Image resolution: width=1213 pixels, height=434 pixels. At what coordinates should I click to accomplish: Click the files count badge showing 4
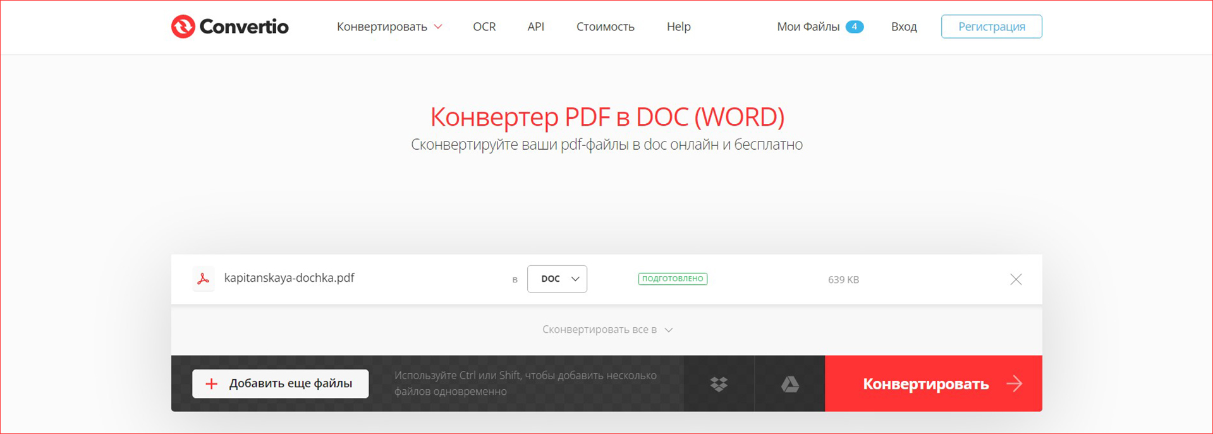pos(854,27)
